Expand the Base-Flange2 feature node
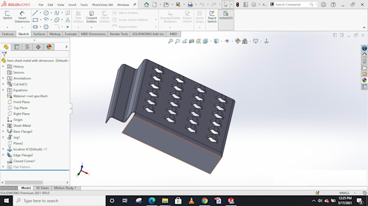The height and width of the screenshot is (206, 368). pyautogui.click(x=3, y=132)
